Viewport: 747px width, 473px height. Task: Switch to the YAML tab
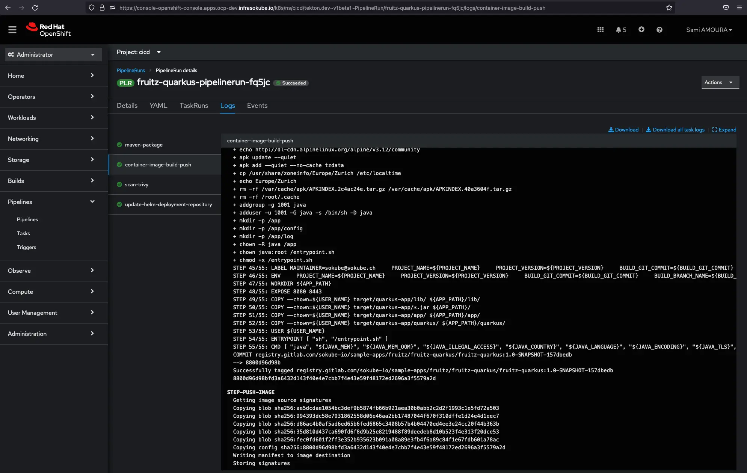pyautogui.click(x=158, y=106)
